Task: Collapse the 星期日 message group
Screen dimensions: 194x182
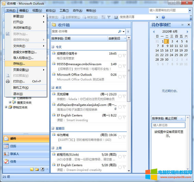Action: tap(53, 128)
